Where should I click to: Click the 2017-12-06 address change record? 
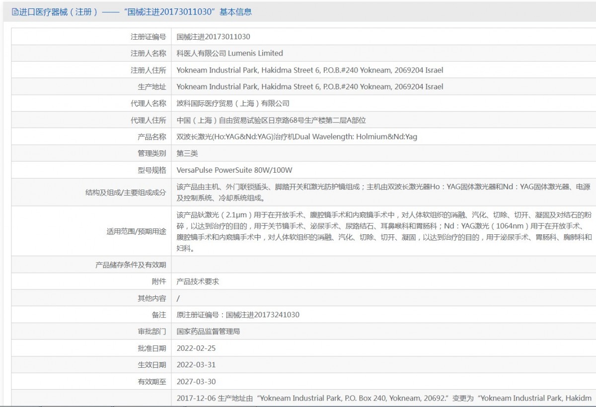(x=383, y=398)
